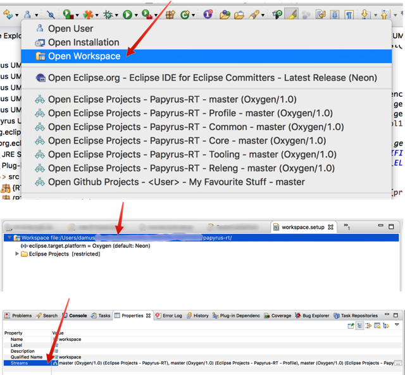Select Open Papyrus-RT - Releng - master entry
The image size is (405, 375).
pos(206,168)
